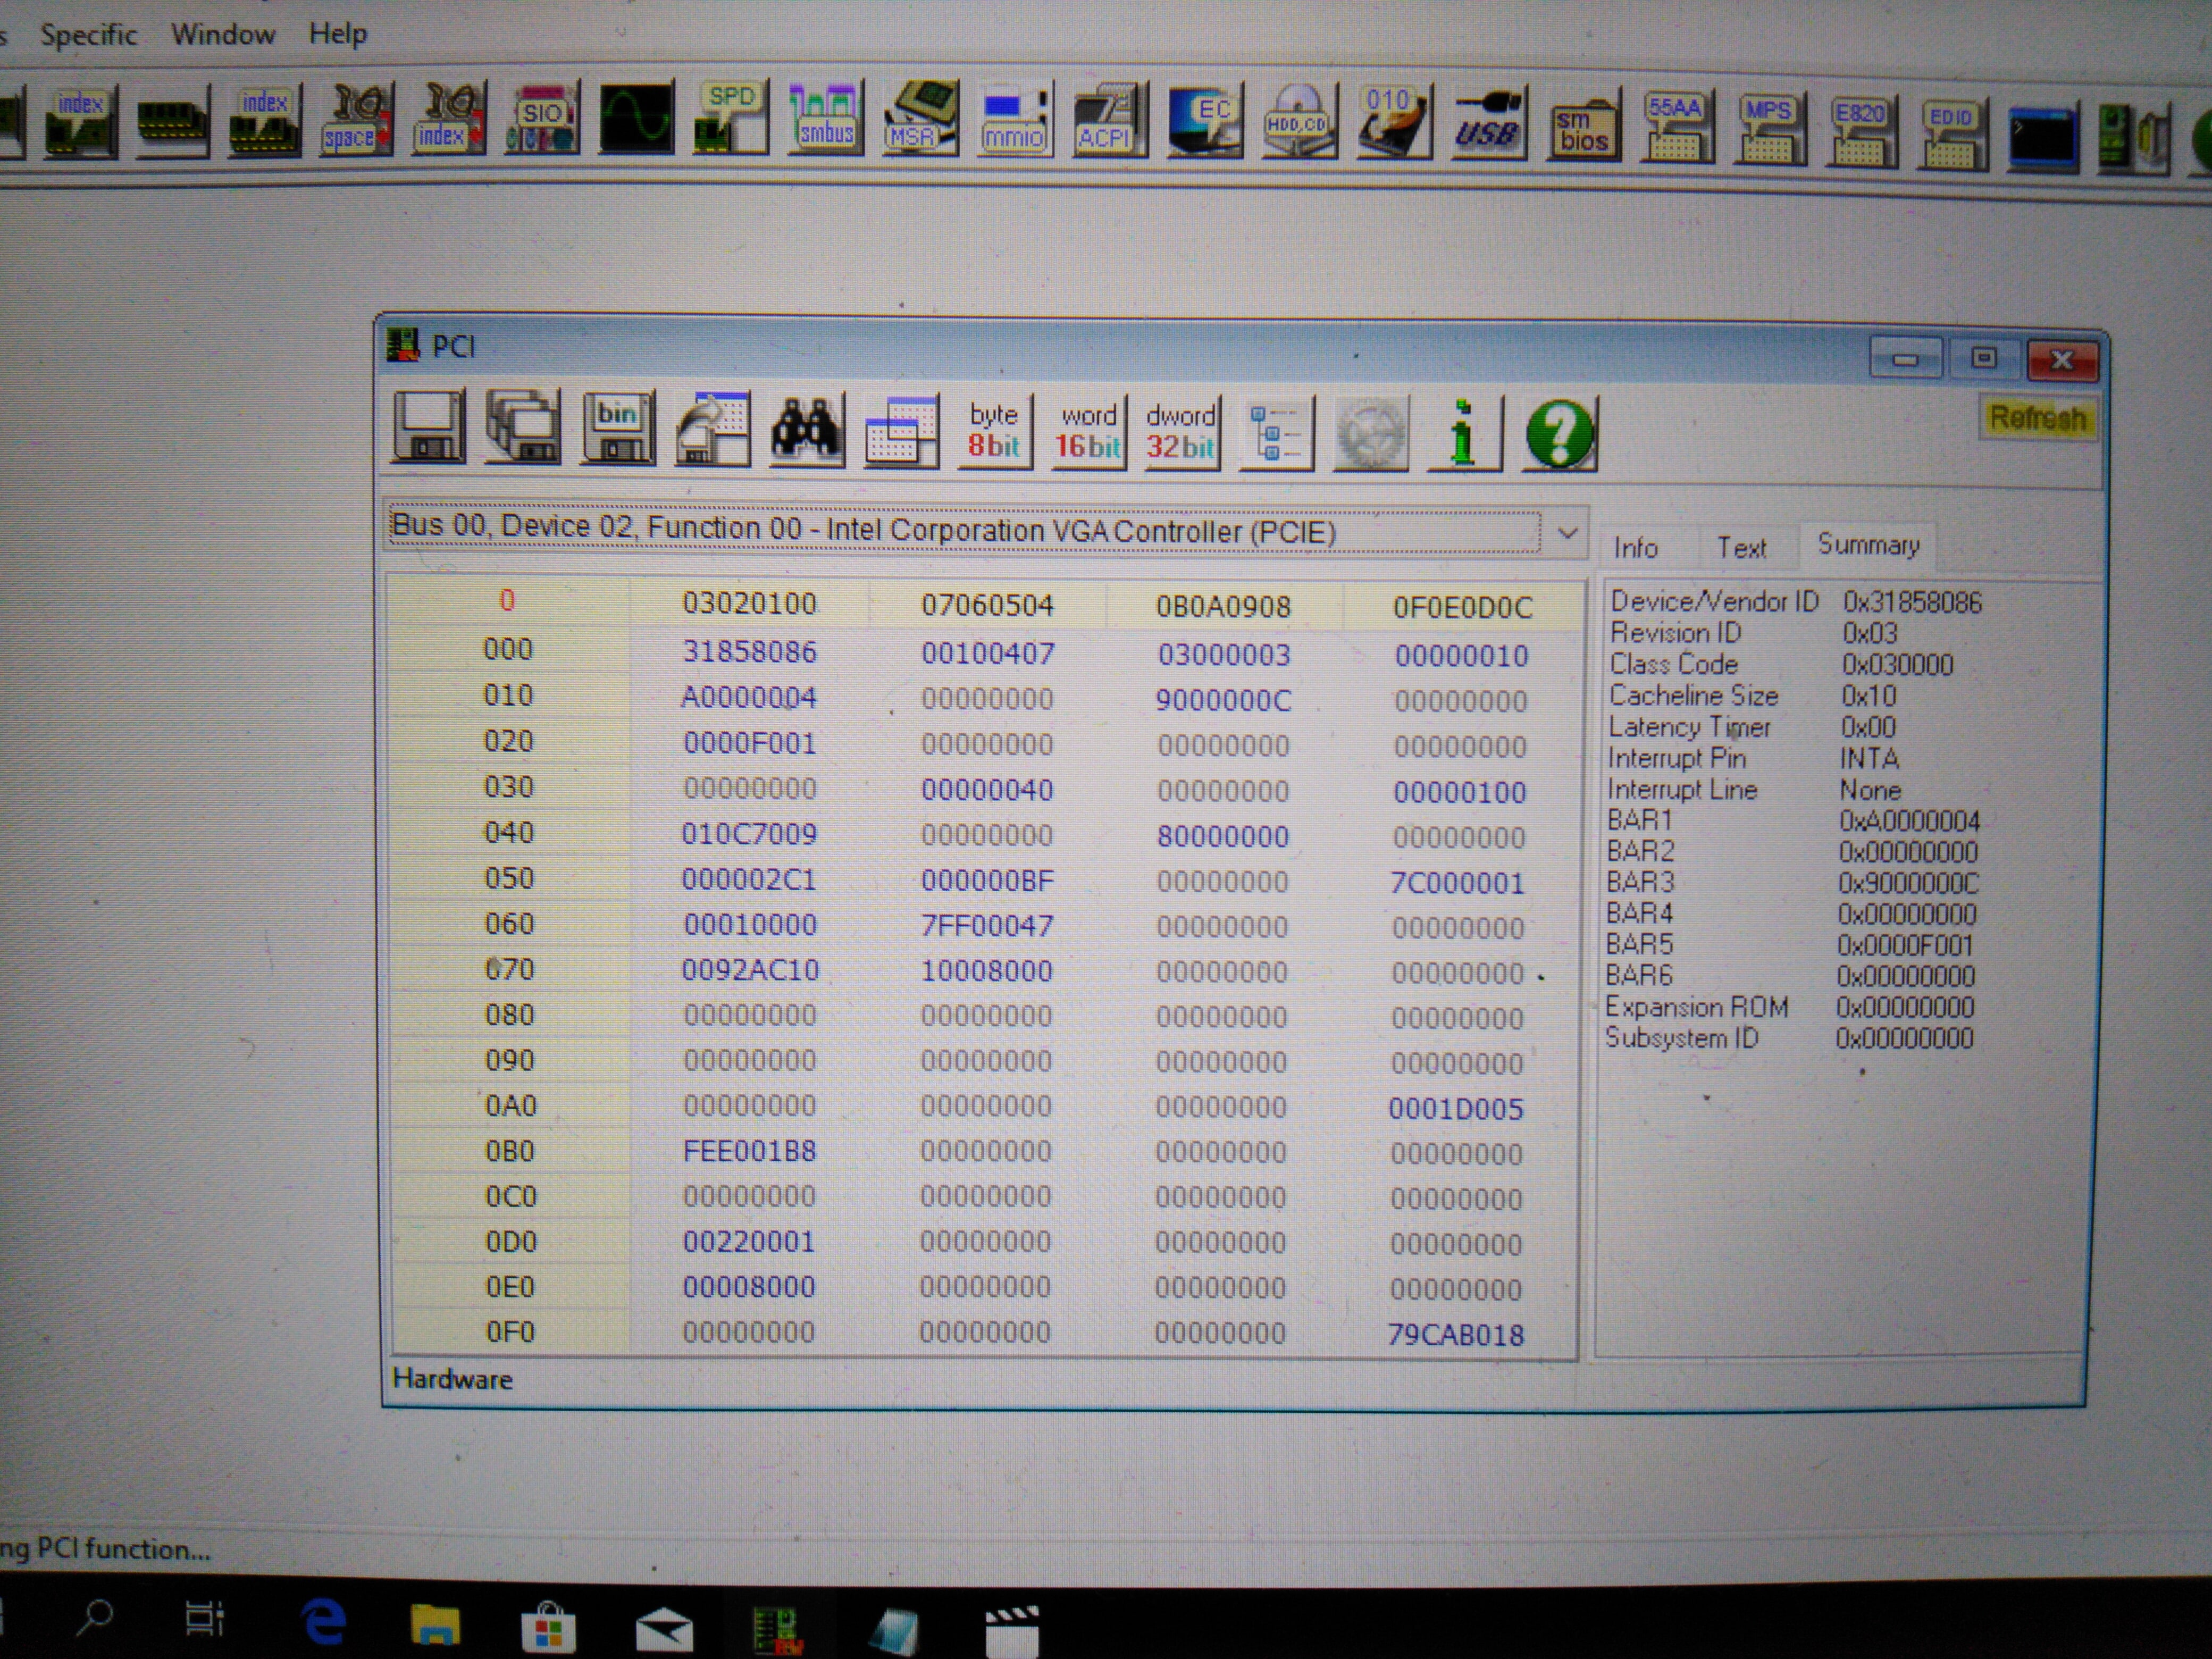This screenshot has width=2212, height=1659.
Task: Select register value 00100407
Action: 987,654
